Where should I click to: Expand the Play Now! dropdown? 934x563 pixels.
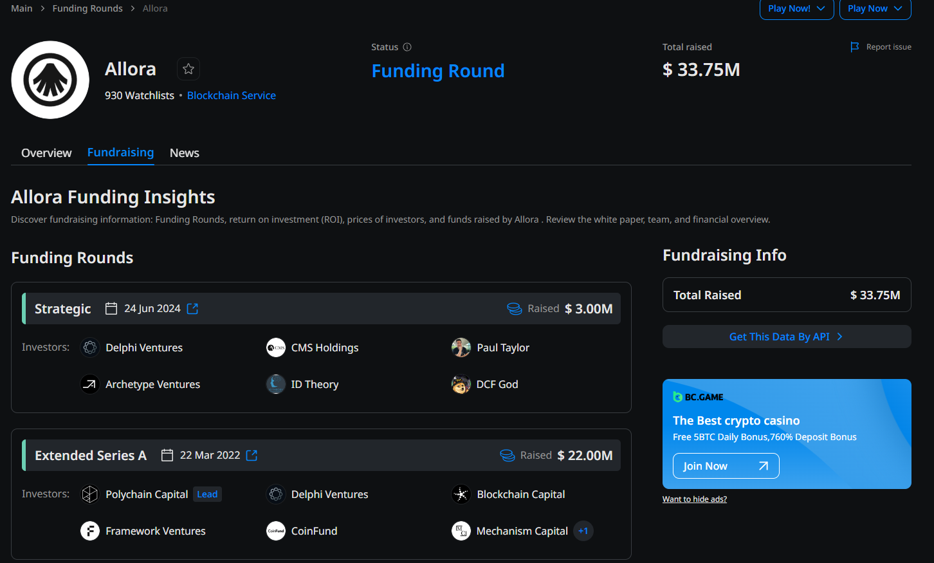[x=796, y=9]
